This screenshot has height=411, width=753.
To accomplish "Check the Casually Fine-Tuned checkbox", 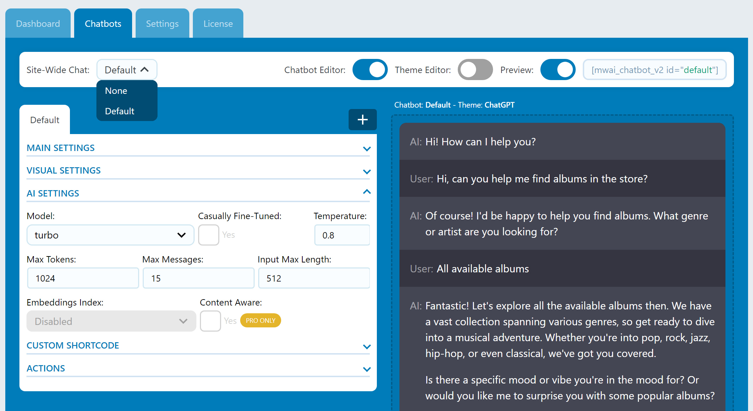I will pos(208,235).
